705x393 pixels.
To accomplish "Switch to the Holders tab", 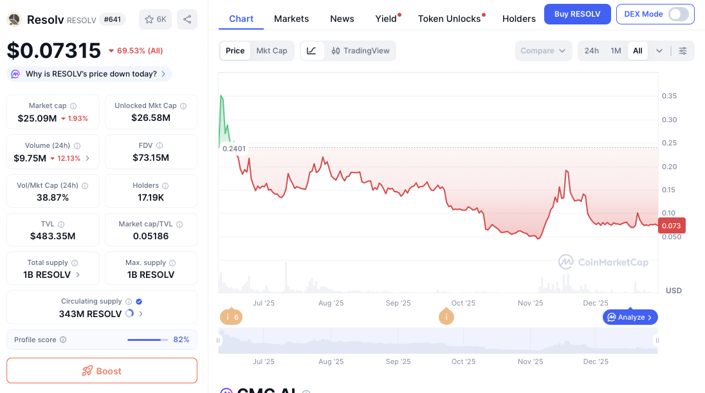I will point(518,19).
